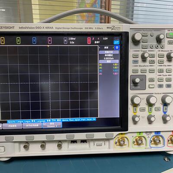
Task: Tap the green channel 2 badge on screen
Action: (x=18, y=41)
